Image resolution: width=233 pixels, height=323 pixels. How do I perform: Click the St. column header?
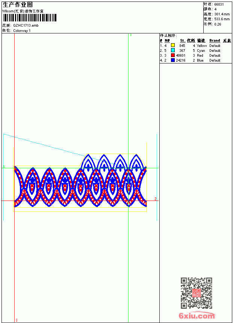tap(183, 41)
